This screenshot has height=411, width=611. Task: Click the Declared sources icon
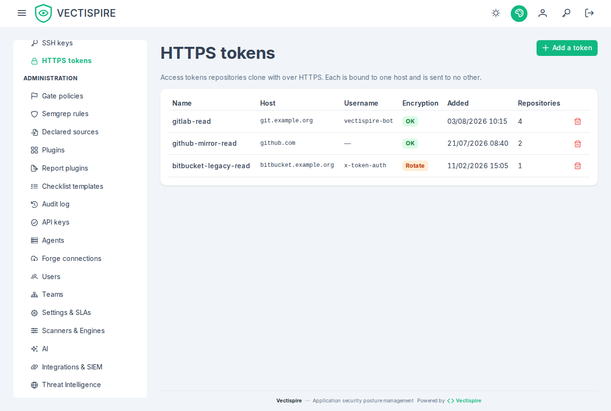tap(34, 132)
